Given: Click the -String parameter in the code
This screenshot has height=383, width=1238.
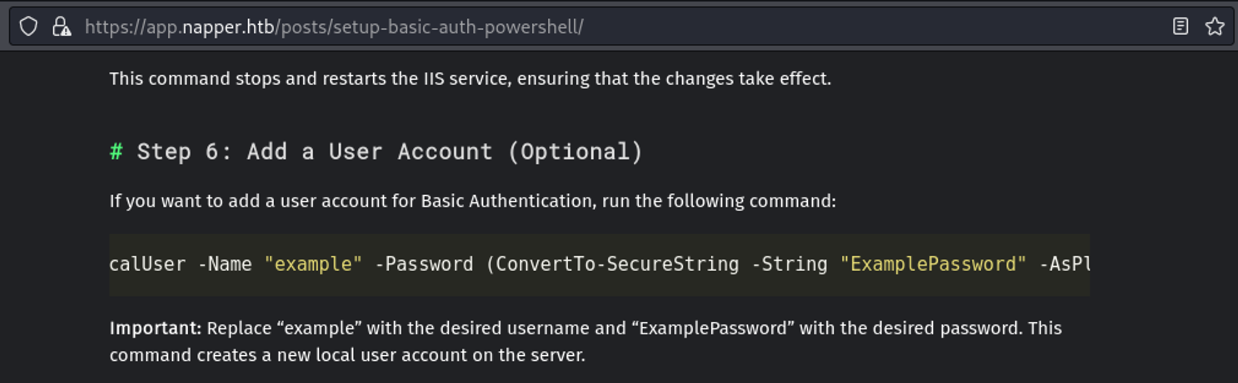Looking at the screenshot, I should pyautogui.click(x=789, y=264).
